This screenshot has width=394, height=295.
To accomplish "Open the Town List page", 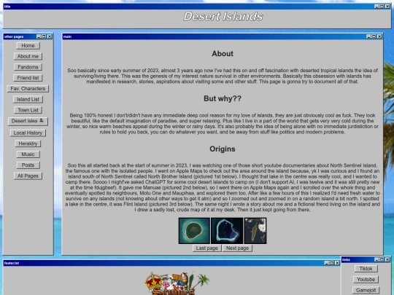I will click(x=28, y=110).
